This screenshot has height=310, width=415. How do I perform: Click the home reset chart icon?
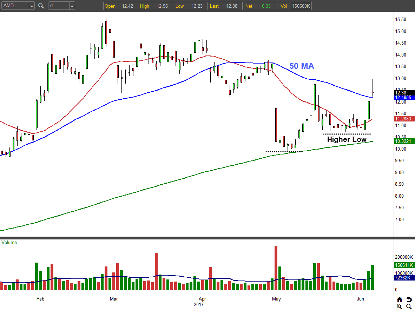[x=400, y=299]
